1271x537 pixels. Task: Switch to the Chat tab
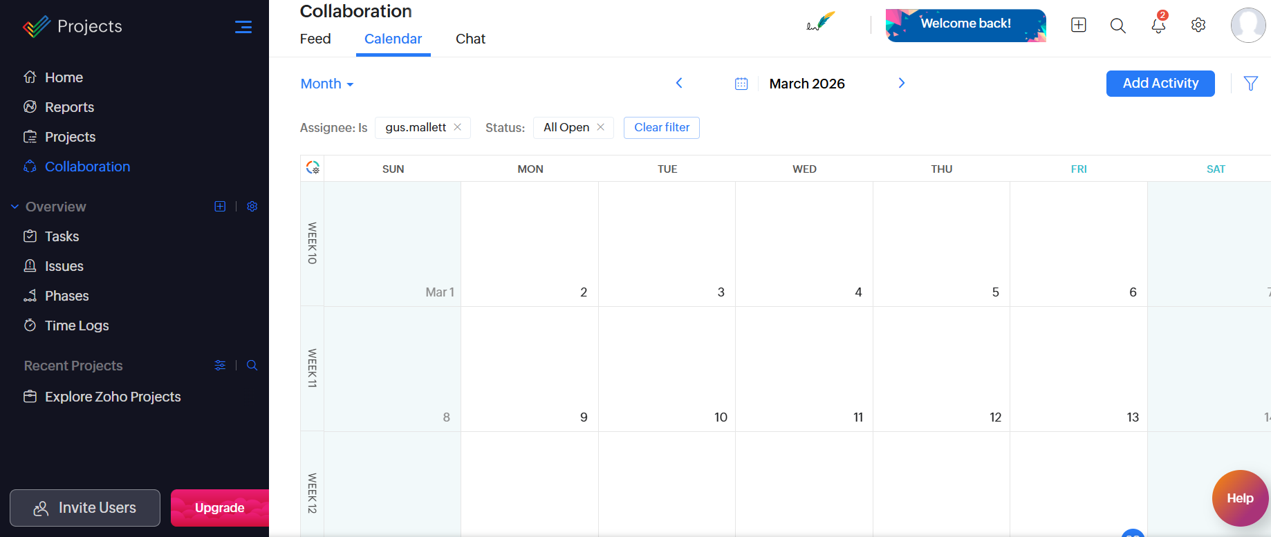point(470,39)
